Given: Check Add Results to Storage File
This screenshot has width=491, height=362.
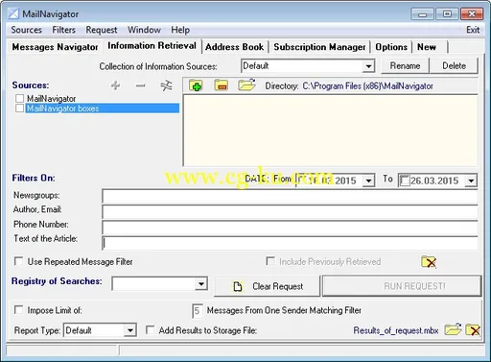Looking at the screenshot, I should (150, 329).
